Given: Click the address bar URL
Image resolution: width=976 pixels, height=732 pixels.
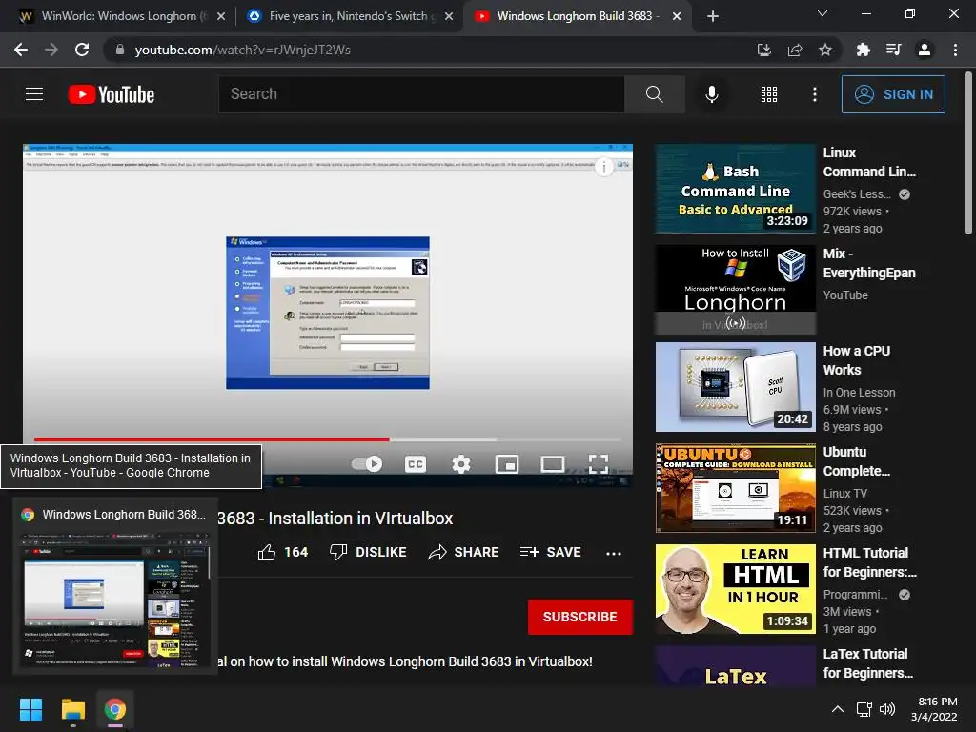Looking at the screenshot, I should click(243, 50).
